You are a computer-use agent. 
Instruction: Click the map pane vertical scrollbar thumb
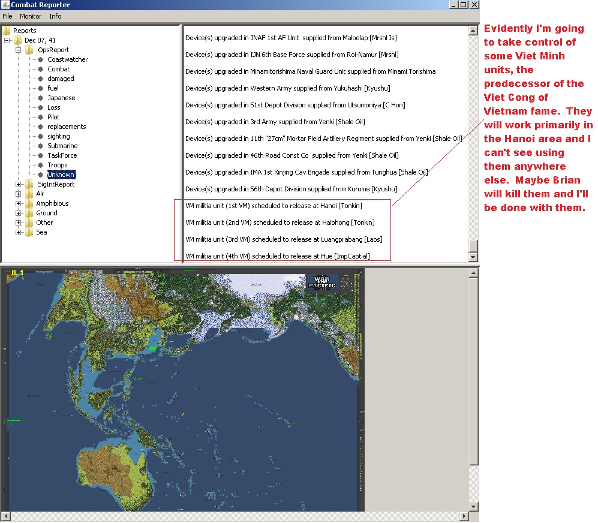(473, 371)
